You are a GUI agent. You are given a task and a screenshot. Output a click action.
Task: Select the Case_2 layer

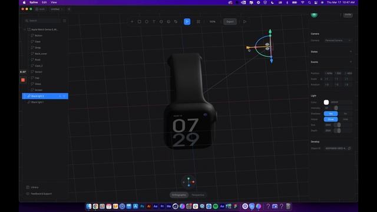coord(38,65)
